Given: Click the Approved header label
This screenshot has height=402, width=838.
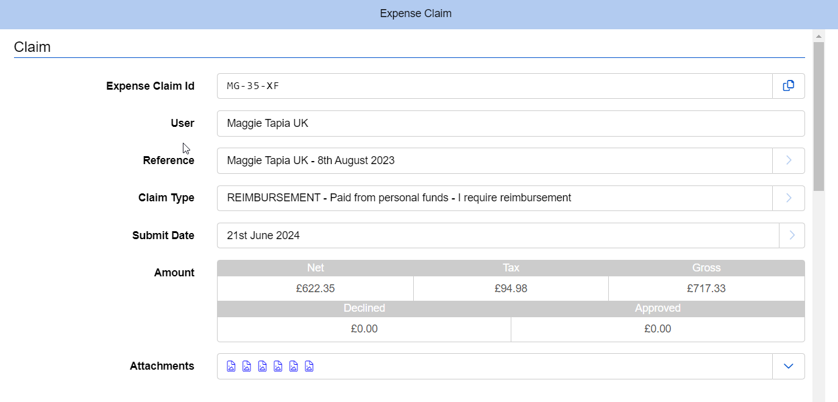Looking at the screenshot, I should coord(658,308).
